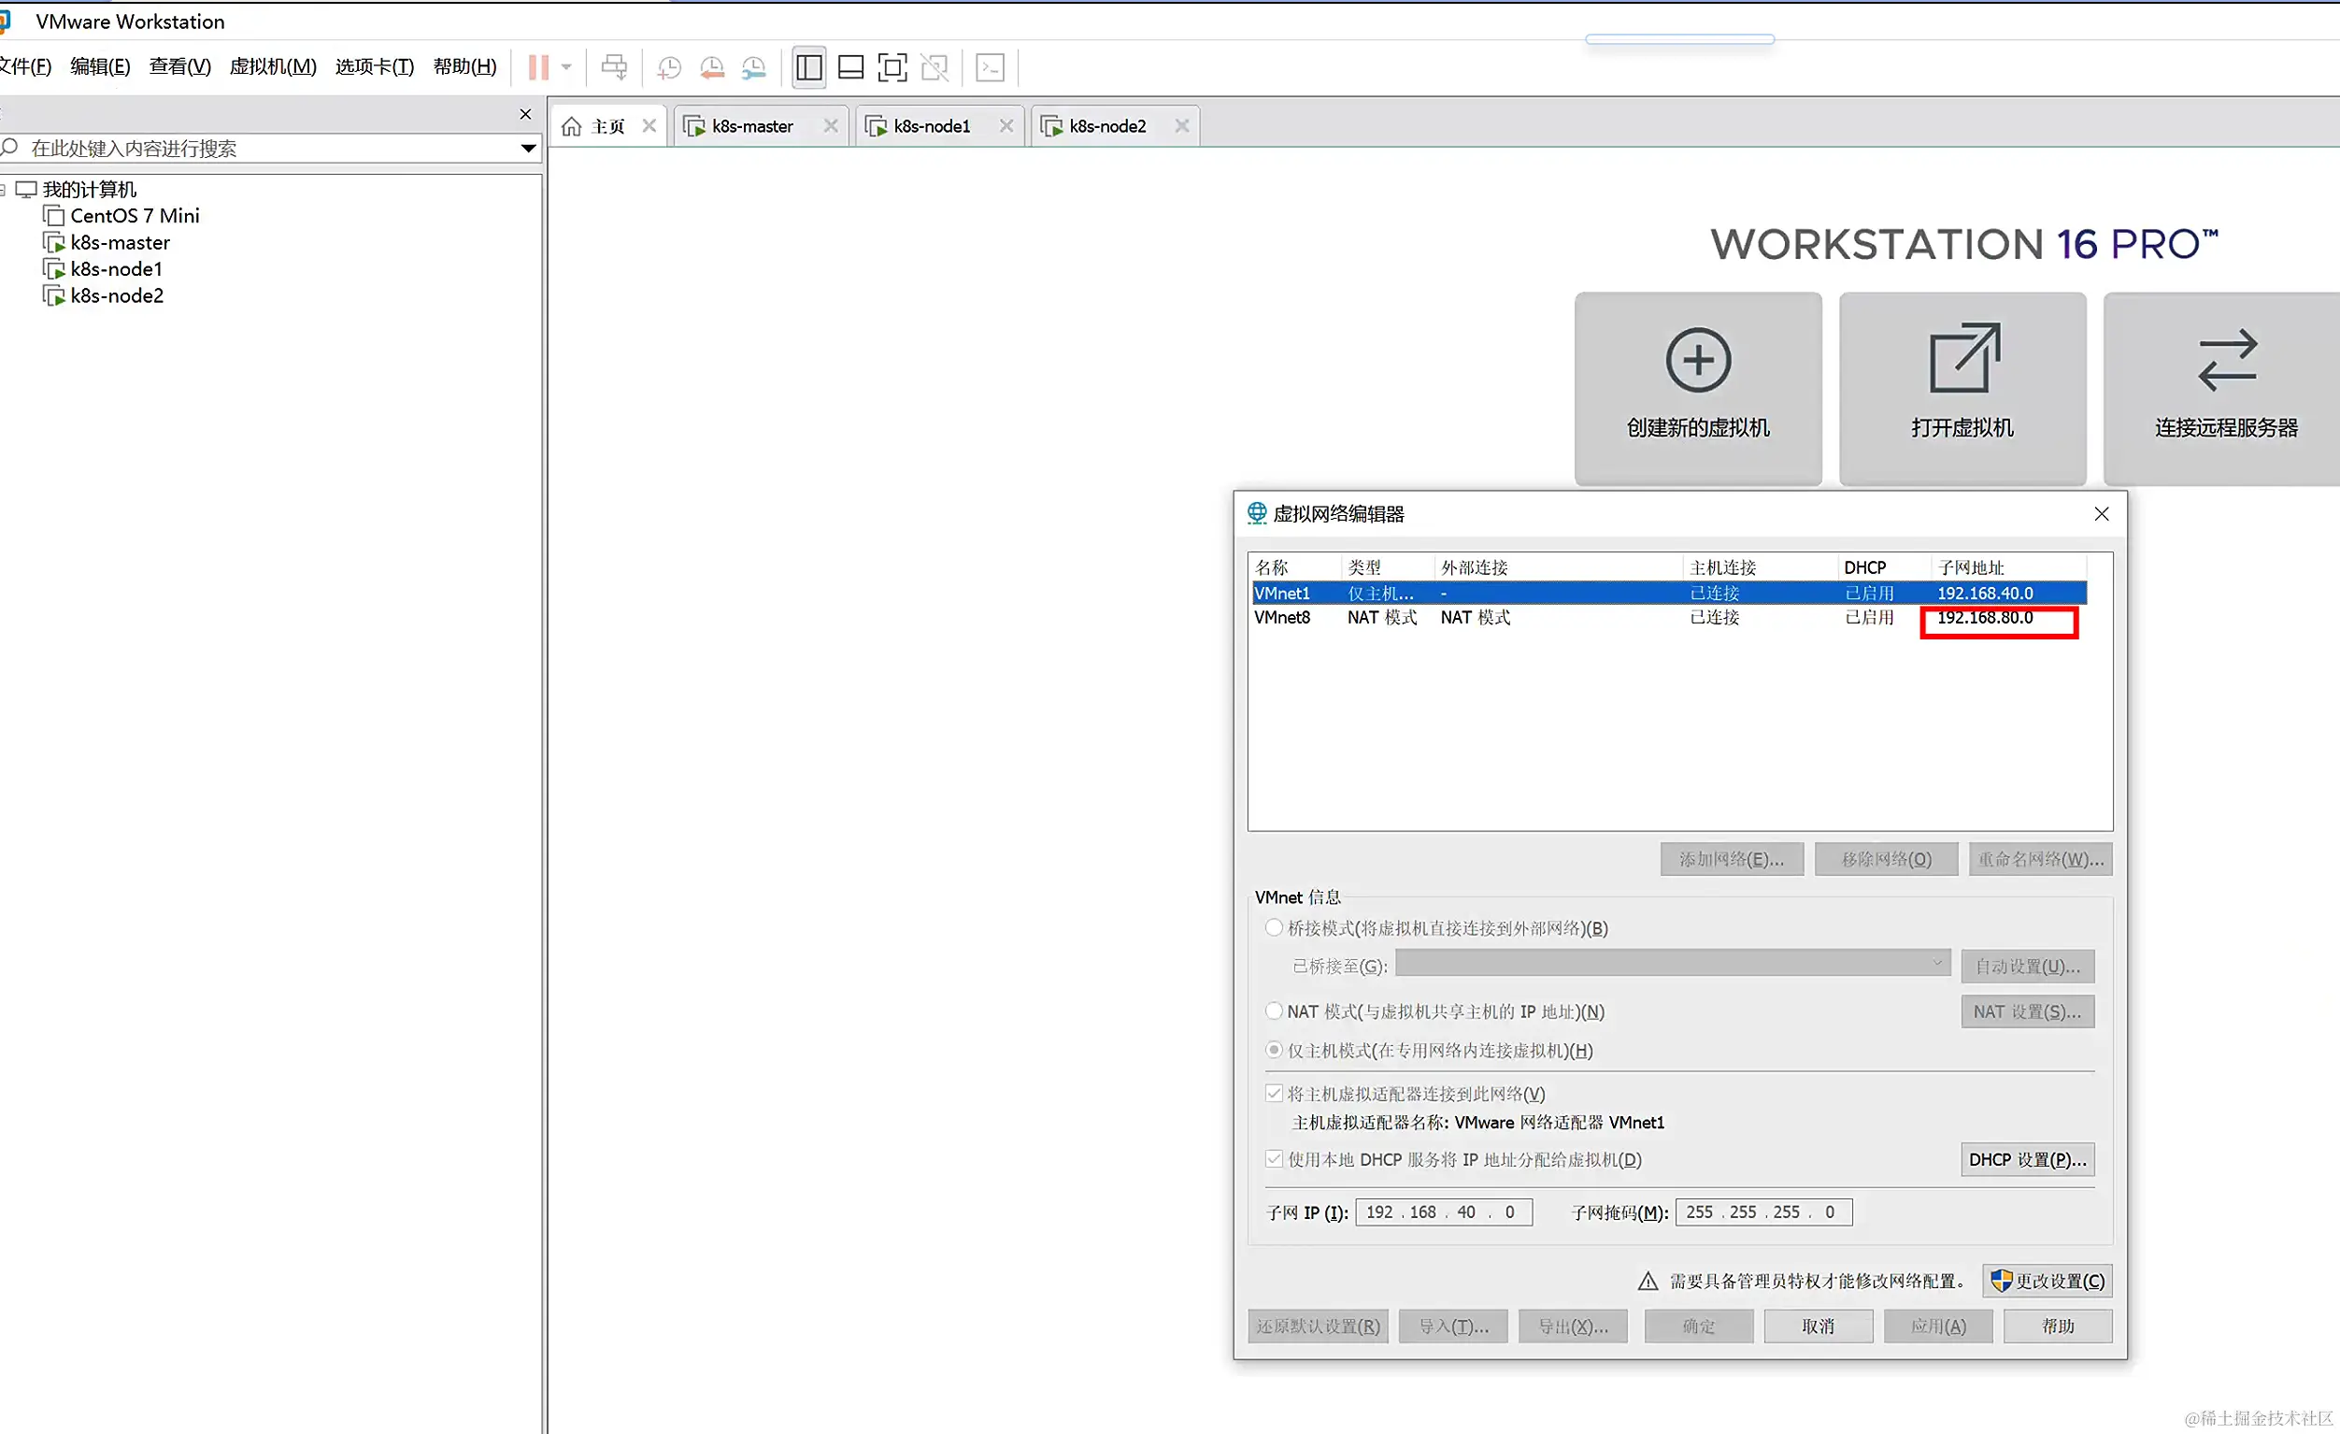
Task: Click the 子网掩码 input field
Action: 1763,1212
